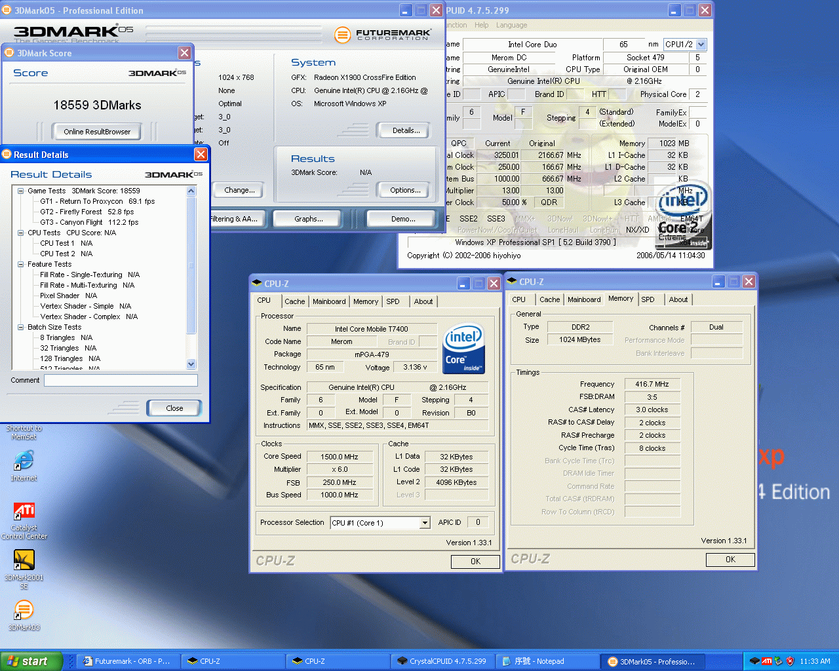This screenshot has width=839, height=671.
Task: Click the Online ResultBrowser button
Action: (x=97, y=132)
